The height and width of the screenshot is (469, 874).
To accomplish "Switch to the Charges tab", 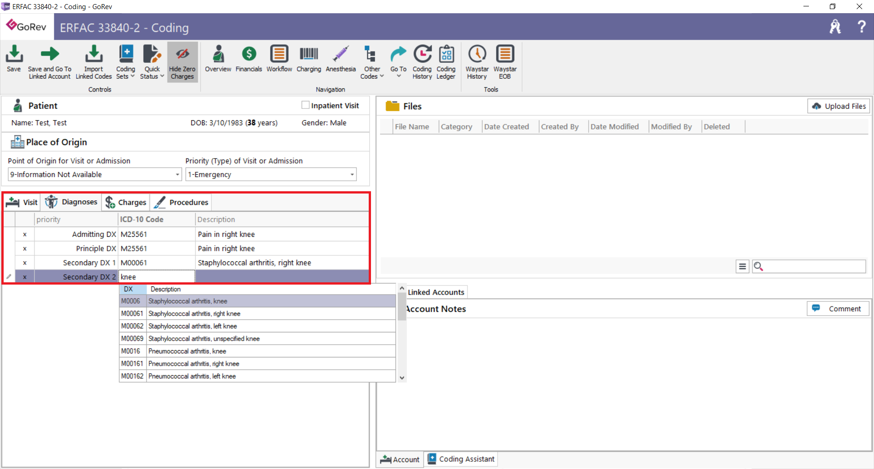I will point(126,202).
